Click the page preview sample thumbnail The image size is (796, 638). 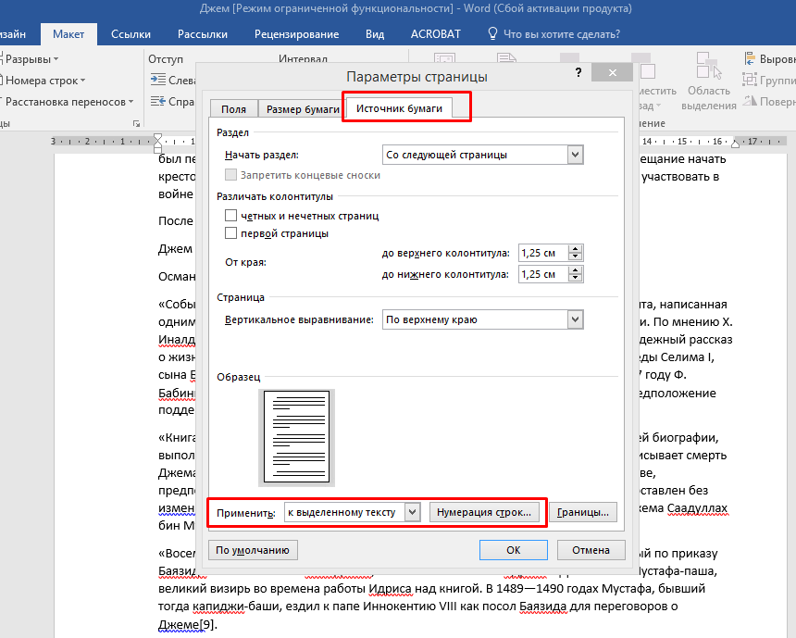click(296, 438)
